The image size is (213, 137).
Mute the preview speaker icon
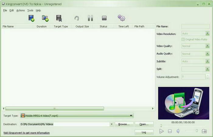tap(178, 131)
